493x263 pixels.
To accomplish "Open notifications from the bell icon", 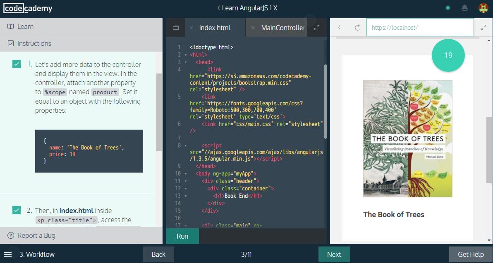I will pyautogui.click(x=465, y=7).
